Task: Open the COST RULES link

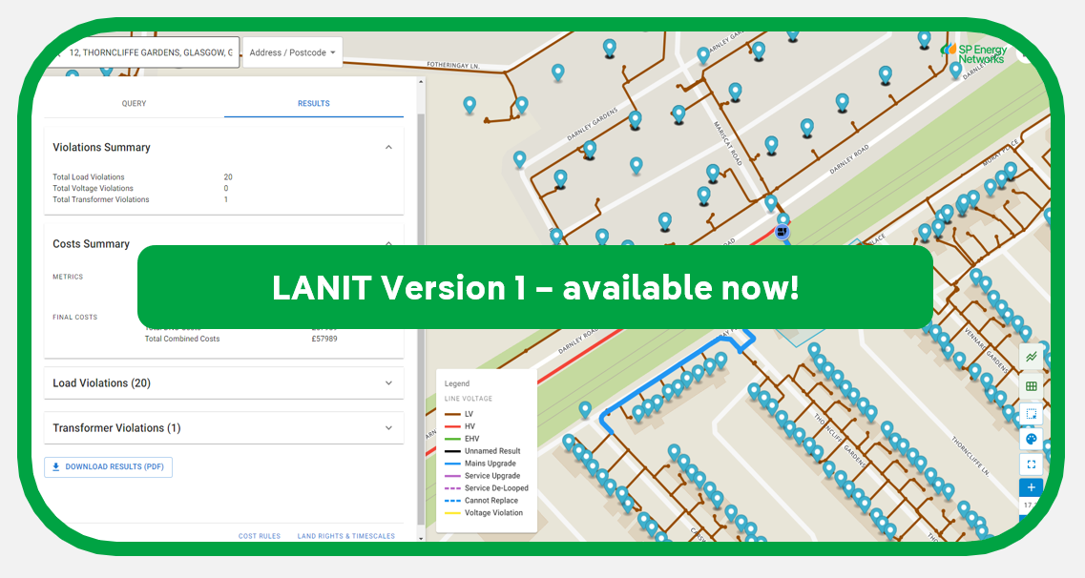Action: pyautogui.click(x=260, y=536)
